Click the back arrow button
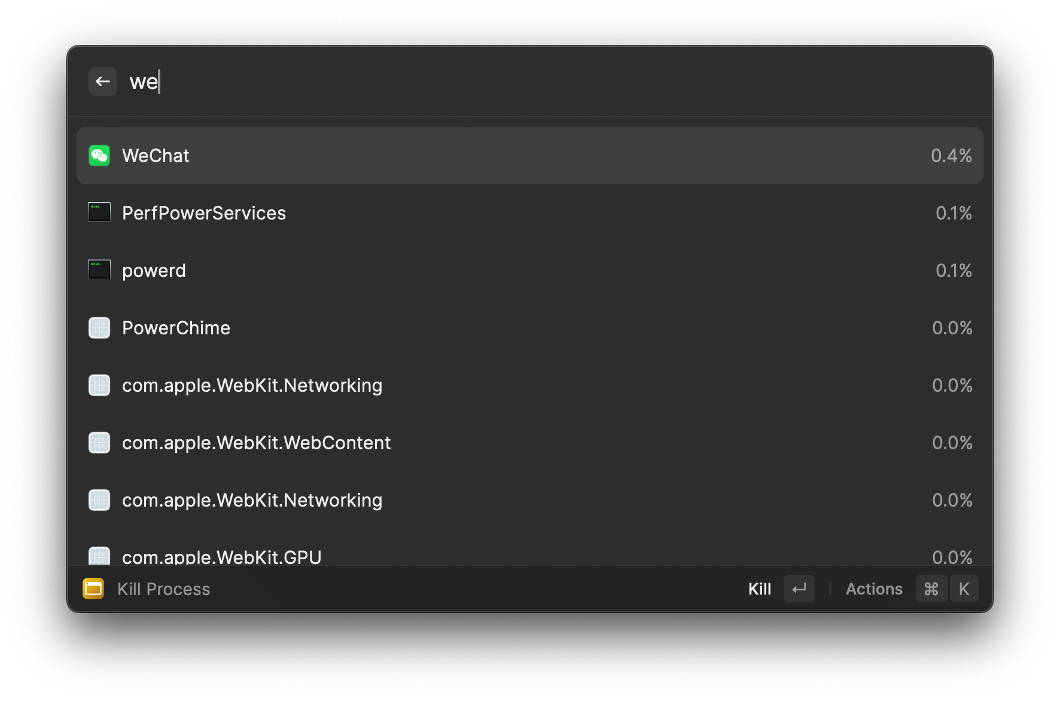Image resolution: width=1060 pixels, height=701 pixels. click(x=103, y=81)
